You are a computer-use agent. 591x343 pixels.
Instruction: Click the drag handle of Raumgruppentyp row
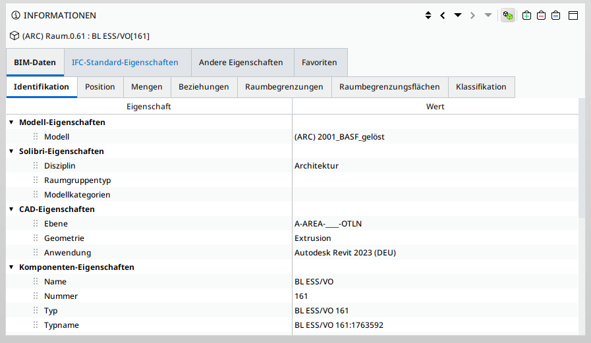pos(36,180)
